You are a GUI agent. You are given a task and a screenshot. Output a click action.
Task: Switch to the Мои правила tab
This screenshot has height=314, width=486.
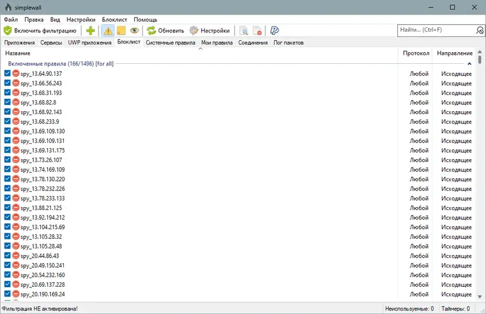(x=217, y=43)
